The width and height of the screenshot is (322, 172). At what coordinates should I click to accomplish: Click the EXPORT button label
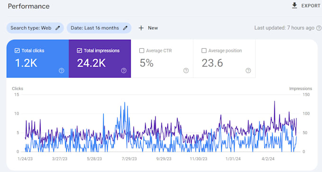tap(311, 6)
